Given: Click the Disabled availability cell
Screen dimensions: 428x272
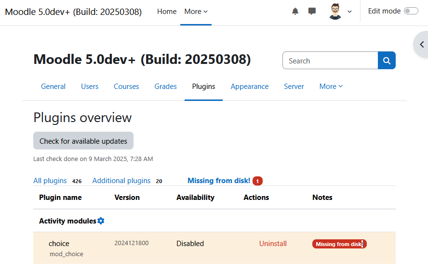Looking at the screenshot, I should 190,244.
